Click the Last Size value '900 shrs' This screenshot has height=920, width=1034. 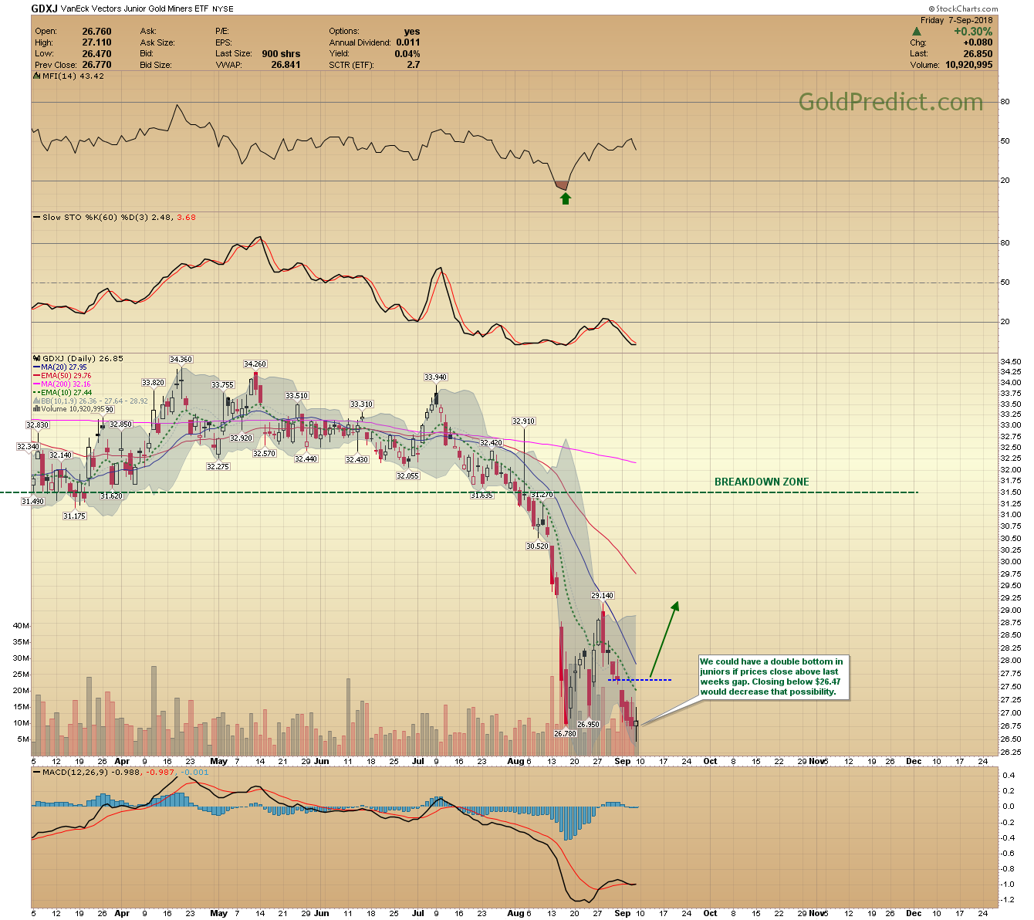[x=281, y=54]
